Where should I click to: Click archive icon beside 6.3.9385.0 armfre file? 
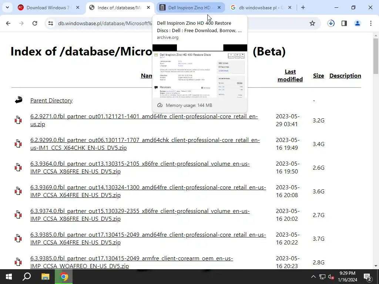pyautogui.click(x=18, y=262)
